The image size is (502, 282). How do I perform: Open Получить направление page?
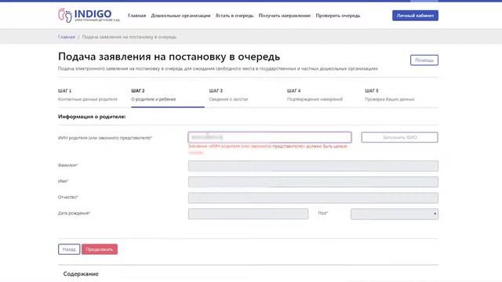[x=285, y=16]
